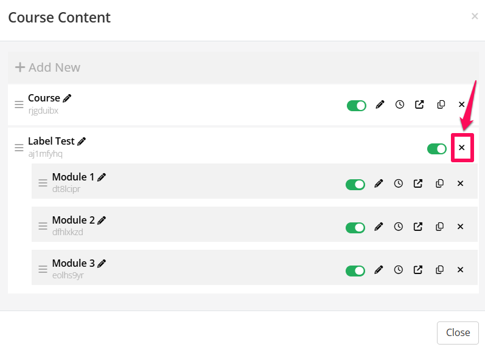The width and height of the screenshot is (485, 350).
Task: Toggle off the Course switch
Action: (x=357, y=106)
